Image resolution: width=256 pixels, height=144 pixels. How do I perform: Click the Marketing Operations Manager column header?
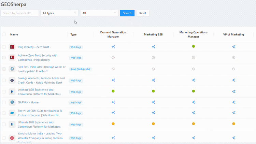(194, 34)
